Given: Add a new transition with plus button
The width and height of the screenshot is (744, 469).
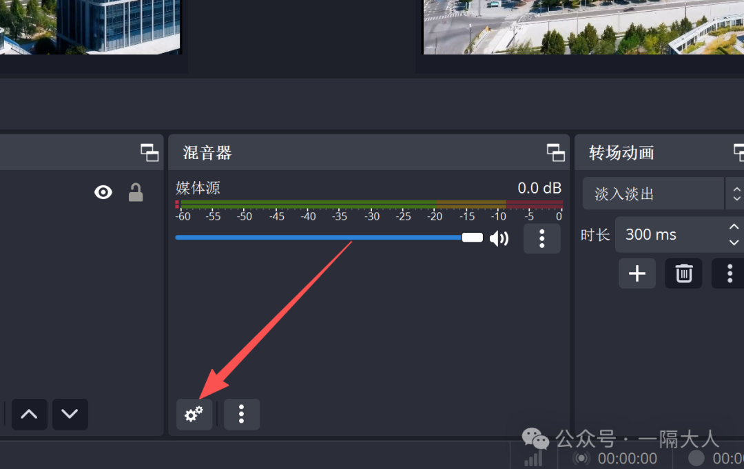Looking at the screenshot, I should pyautogui.click(x=637, y=273).
